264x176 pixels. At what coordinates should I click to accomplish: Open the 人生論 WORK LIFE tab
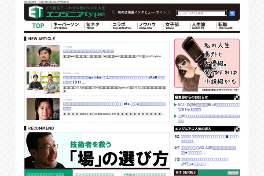click(198, 26)
